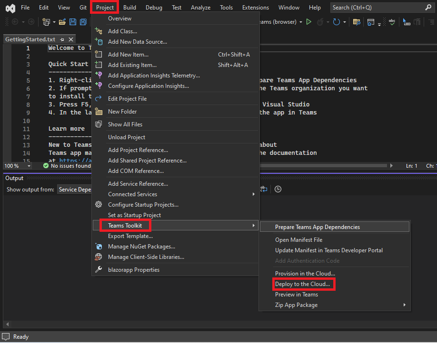Click the Add New Data Source icon
437x343 pixels.
pyautogui.click(x=99, y=41)
